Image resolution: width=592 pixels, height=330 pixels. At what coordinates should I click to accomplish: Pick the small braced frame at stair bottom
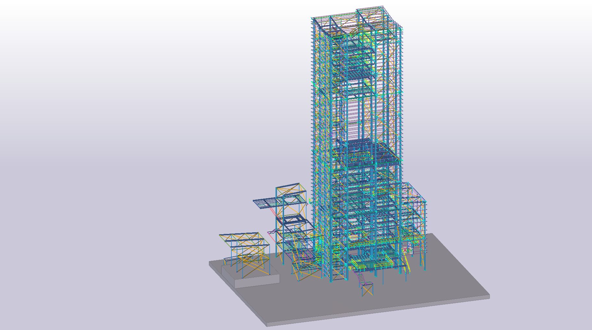(x=367, y=289)
